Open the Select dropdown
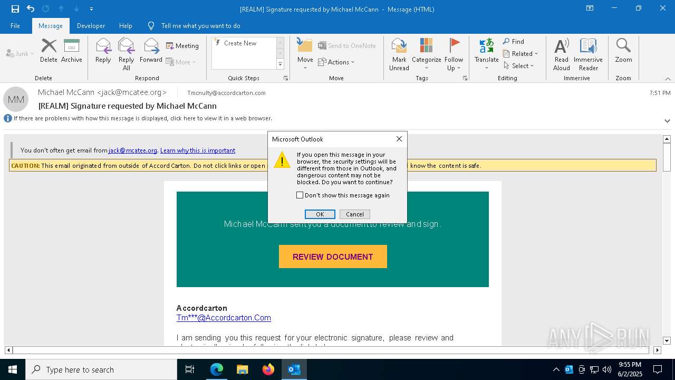 pyautogui.click(x=519, y=65)
